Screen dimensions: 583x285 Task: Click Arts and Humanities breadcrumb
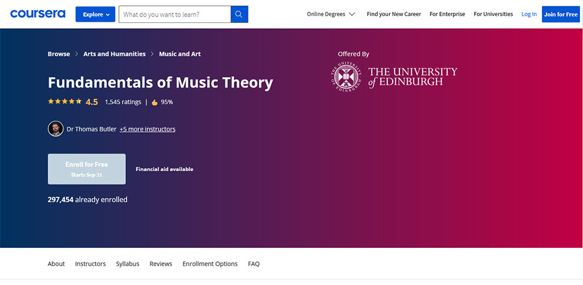(x=114, y=54)
